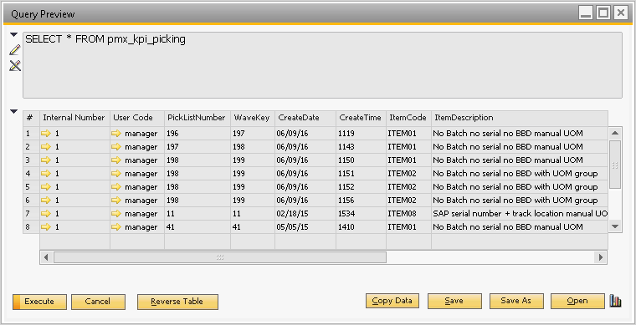Sort by the User Code column header
This screenshot has height=325, width=636.
(137, 118)
